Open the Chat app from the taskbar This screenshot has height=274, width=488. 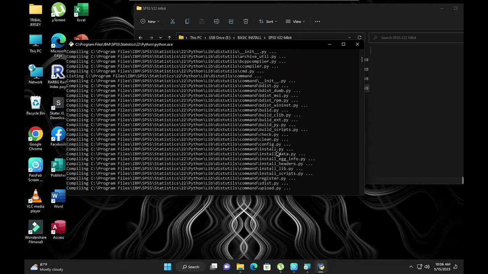coord(227,267)
